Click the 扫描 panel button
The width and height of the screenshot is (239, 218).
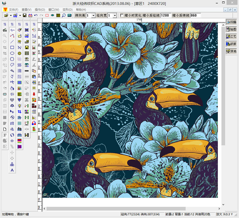pyautogui.click(x=231, y=22)
